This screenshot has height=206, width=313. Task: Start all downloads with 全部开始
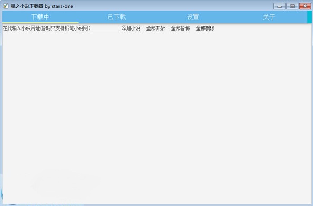(155, 28)
